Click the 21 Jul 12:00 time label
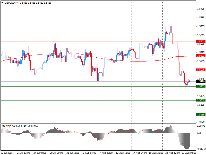Viewport: 206px width, 155px height. (23, 153)
